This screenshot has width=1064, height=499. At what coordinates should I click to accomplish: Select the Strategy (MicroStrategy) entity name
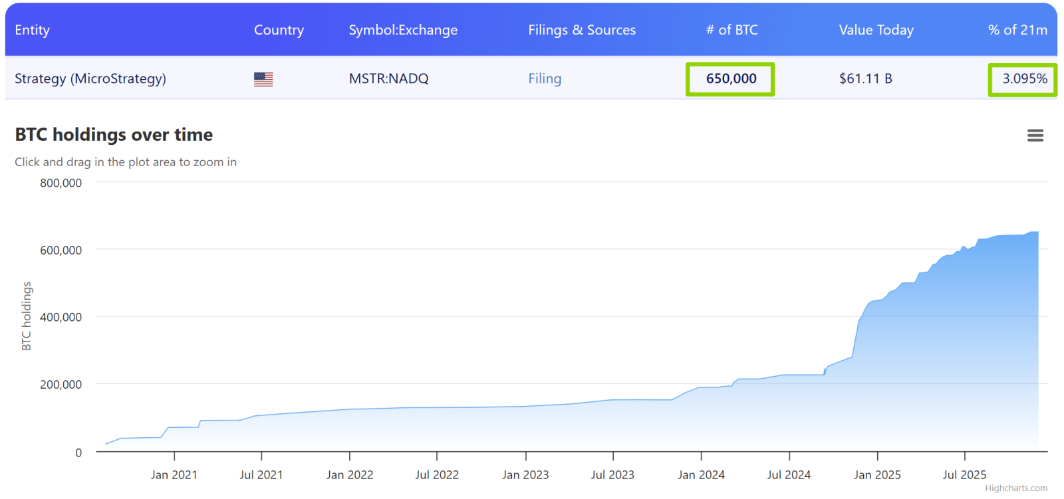click(x=90, y=78)
